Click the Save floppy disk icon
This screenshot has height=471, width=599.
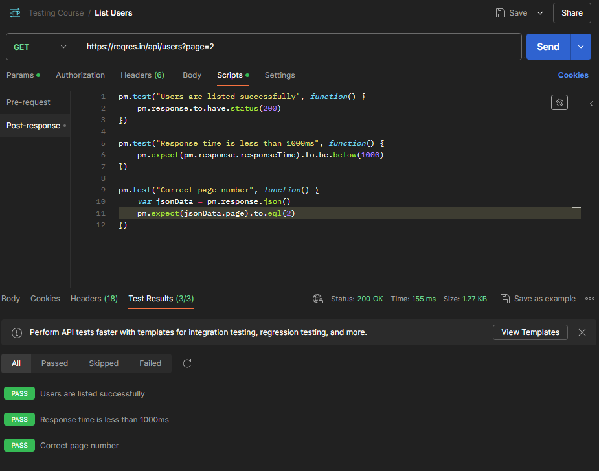tap(500, 12)
